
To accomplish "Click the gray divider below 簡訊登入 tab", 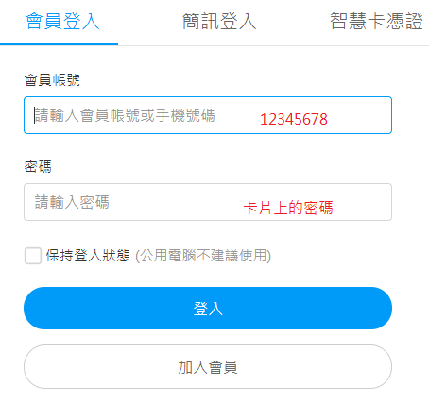I will [x=219, y=45].
